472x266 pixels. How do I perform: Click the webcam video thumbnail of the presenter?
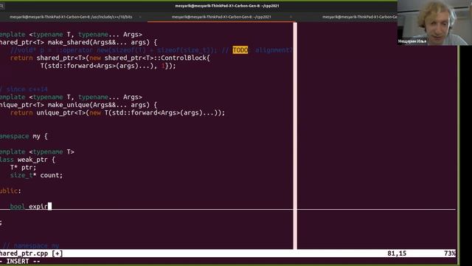click(x=434, y=23)
